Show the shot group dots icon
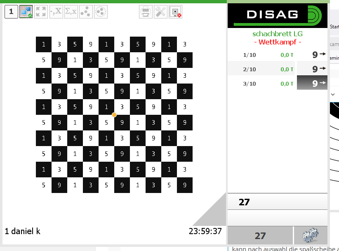Viewport: 339px width, 251px height. pyautogui.click(x=86, y=12)
